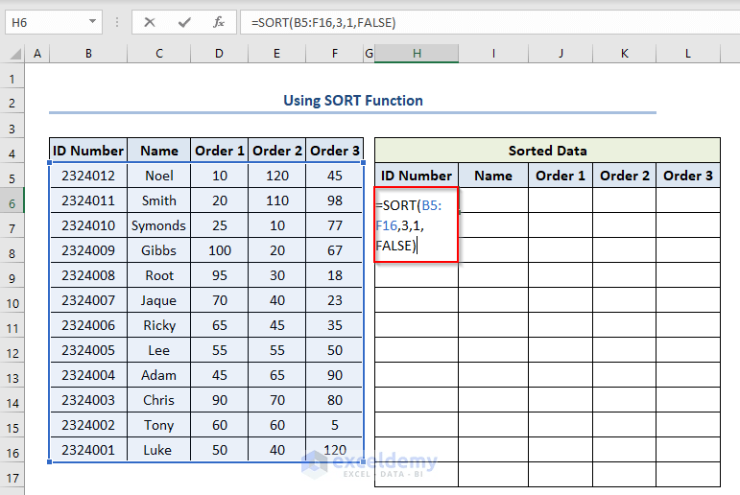Select column B header
Viewport: 740px width, 495px height.
pos(88,54)
